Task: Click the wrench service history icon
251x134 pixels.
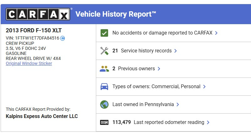Action: [x=104, y=51]
